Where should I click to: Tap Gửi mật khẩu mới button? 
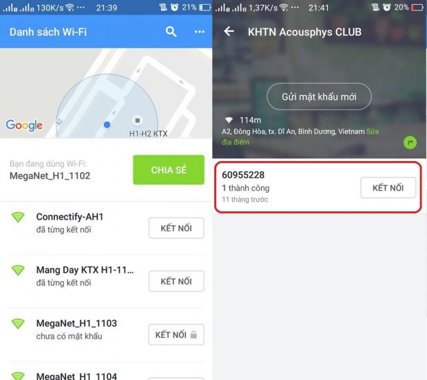319,96
